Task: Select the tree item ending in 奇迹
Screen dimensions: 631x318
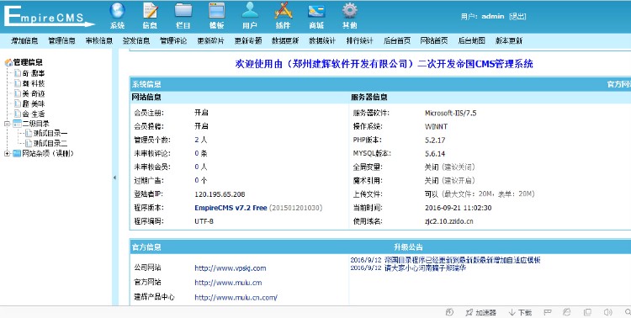Action: (x=34, y=93)
